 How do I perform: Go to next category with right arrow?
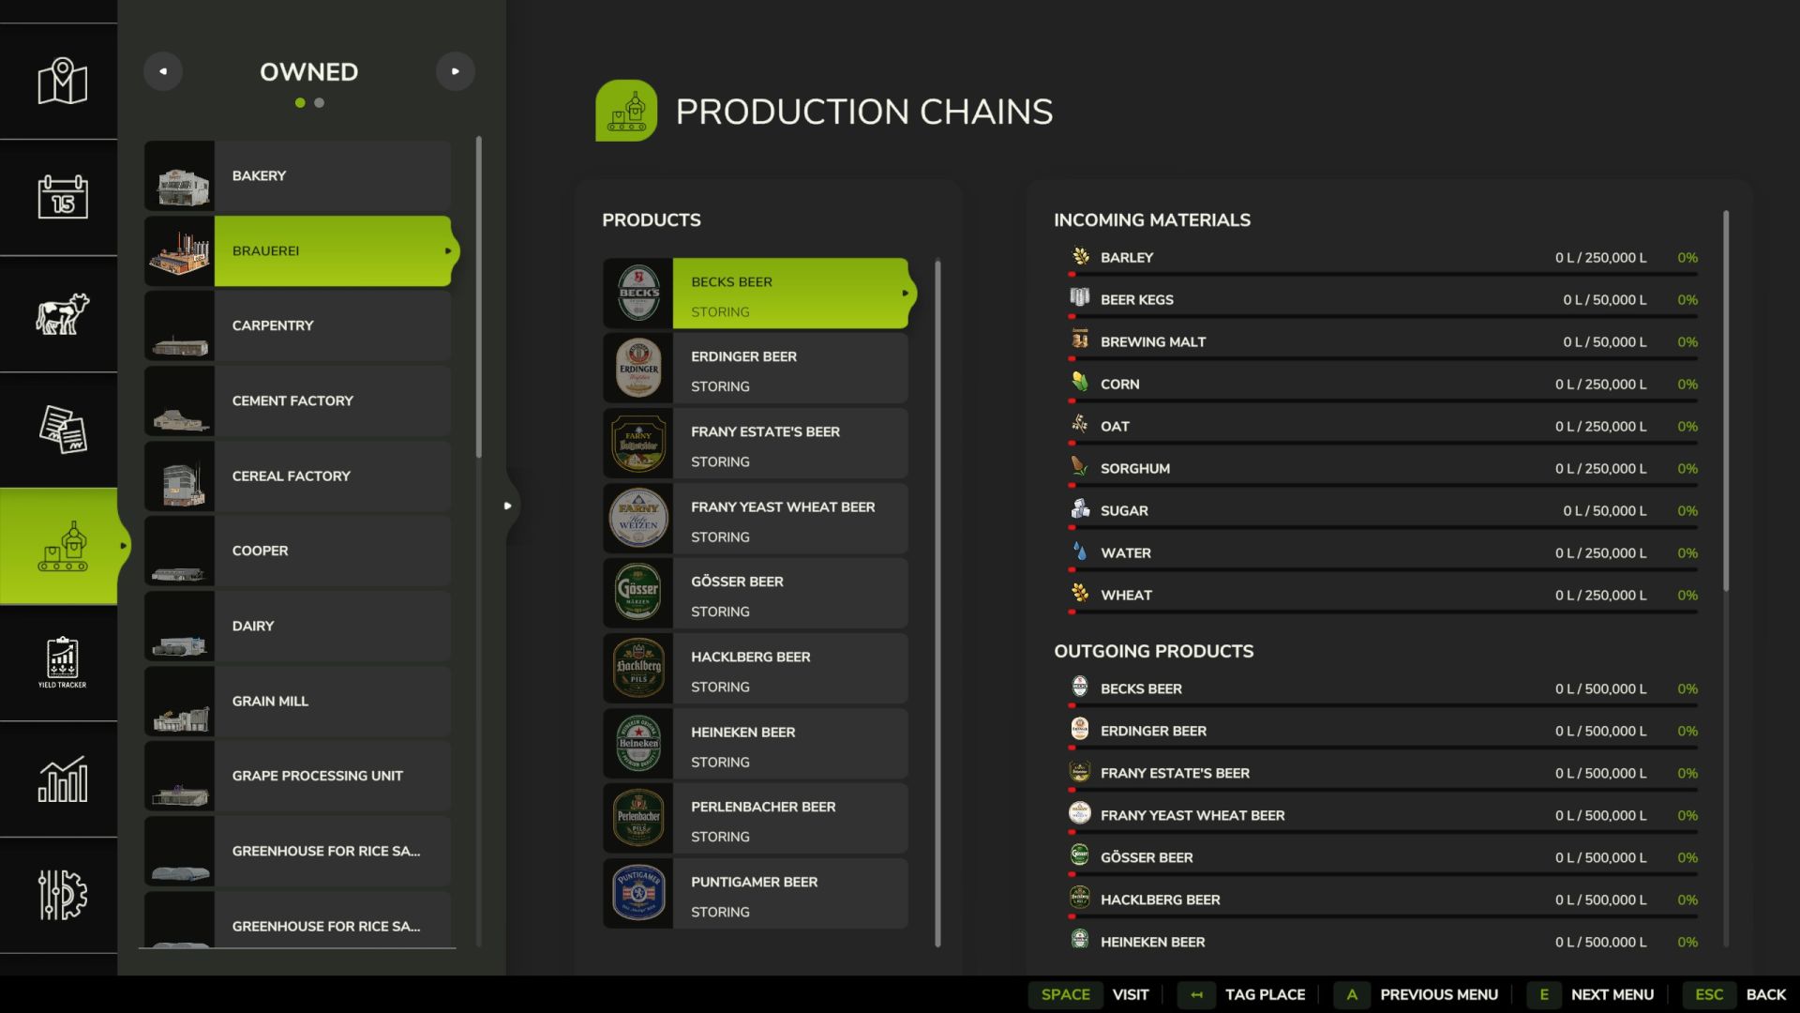click(456, 71)
